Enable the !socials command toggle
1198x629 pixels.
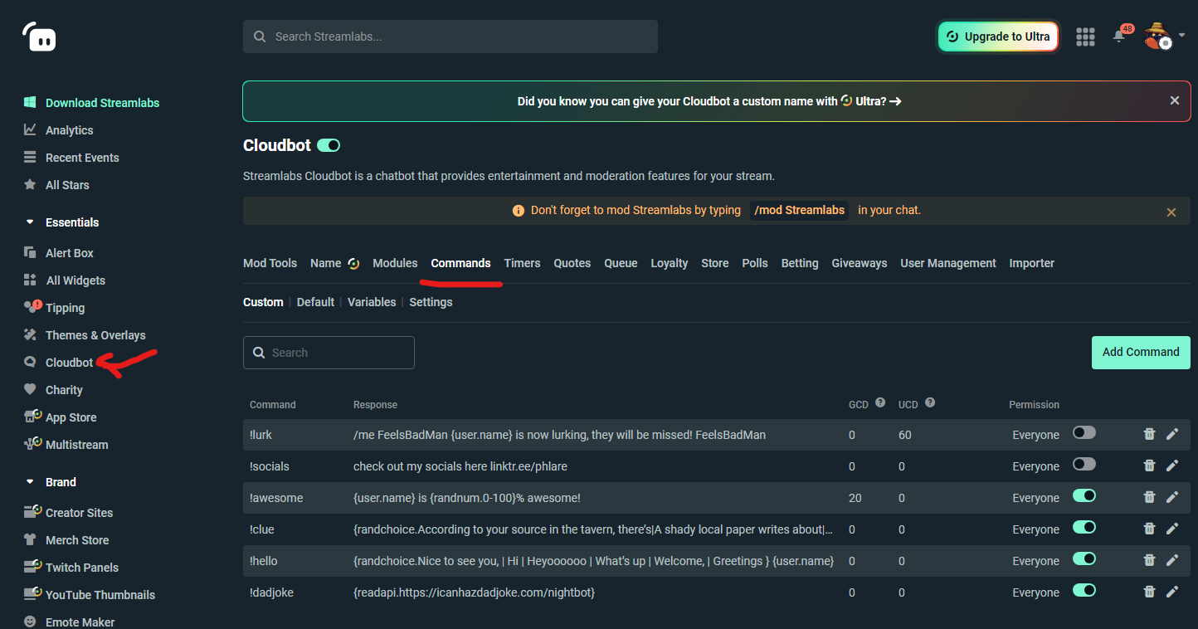pos(1084,465)
